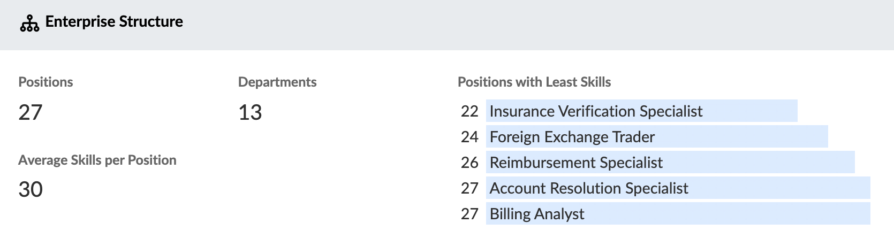This screenshot has height=246, width=894.
Task: Click the Departments label
Action: pos(277,82)
